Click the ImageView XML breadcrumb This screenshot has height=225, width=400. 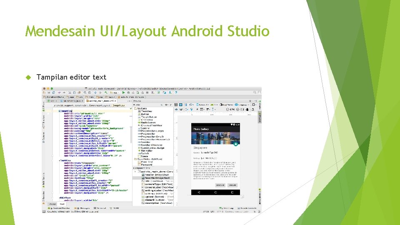[118, 105]
